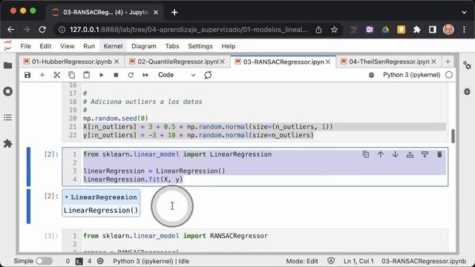Click the RANSACRegressor import code cell
The height and width of the screenshot is (267, 475).
[255, 240]
